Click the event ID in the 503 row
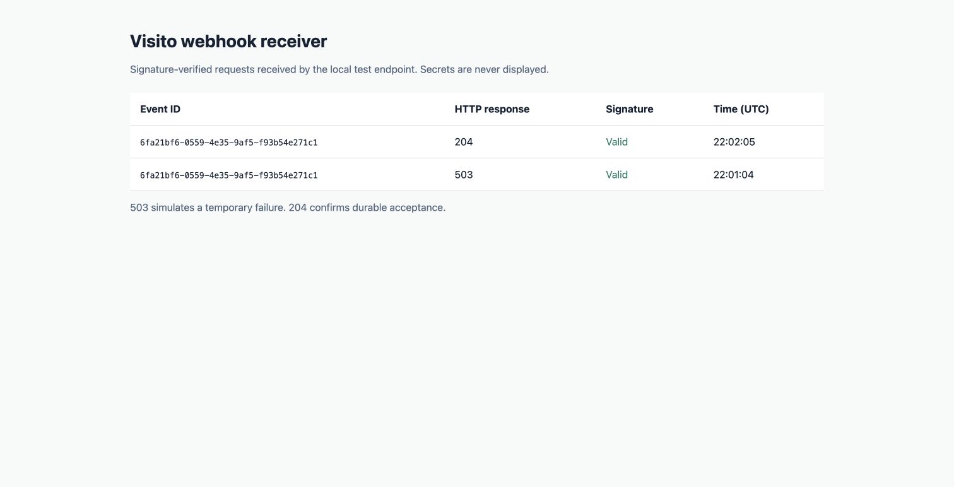Screen dimensions: 954x487 tap(229, 175)
